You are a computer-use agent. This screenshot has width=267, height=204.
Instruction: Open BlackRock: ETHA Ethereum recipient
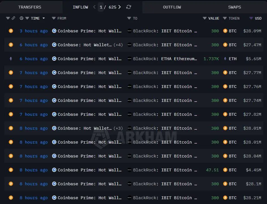[x=165, y=59]
